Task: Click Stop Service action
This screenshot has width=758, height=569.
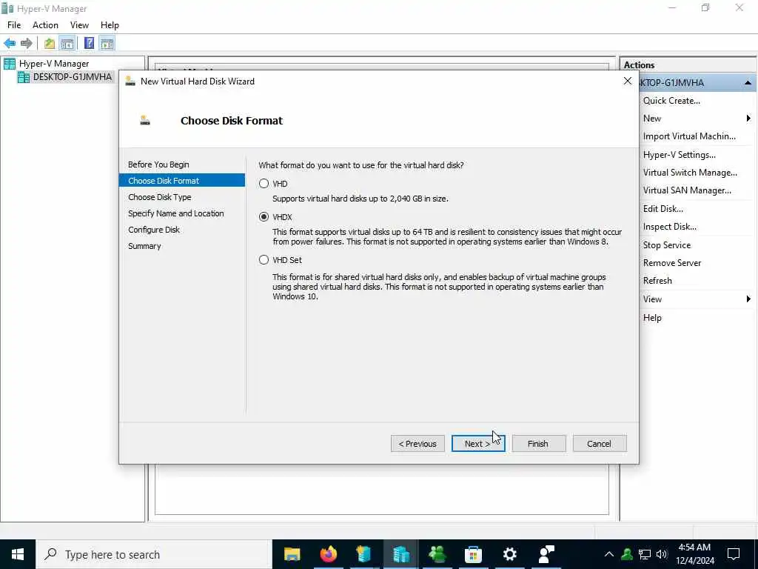Action: coord(667,245)
